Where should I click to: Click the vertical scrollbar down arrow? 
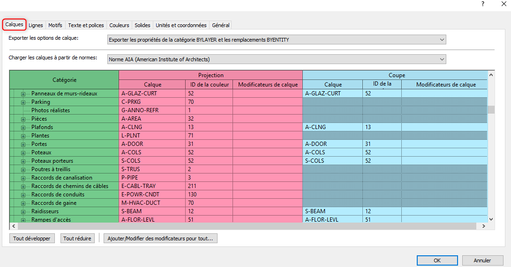tap(491, 219)
